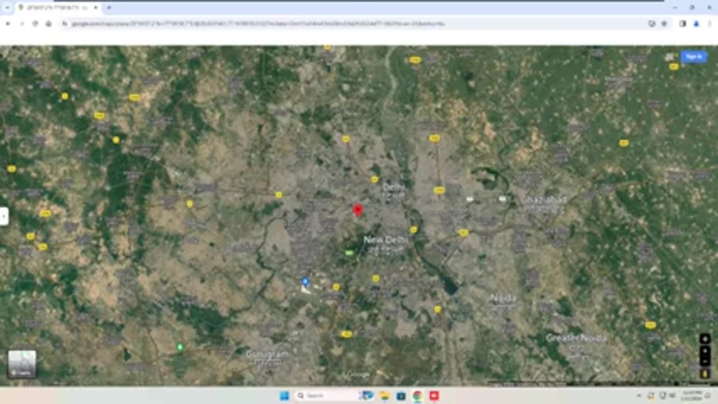718x404 pixels.
Task: Open the Microsoft Store taskbar icon
Action: coord(401,396)
